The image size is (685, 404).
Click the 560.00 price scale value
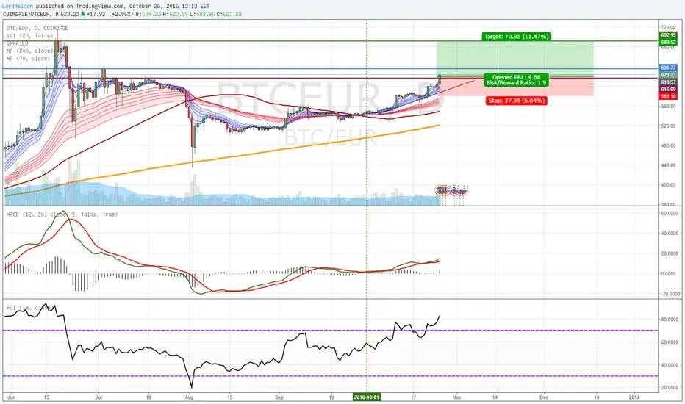(668, 106)
